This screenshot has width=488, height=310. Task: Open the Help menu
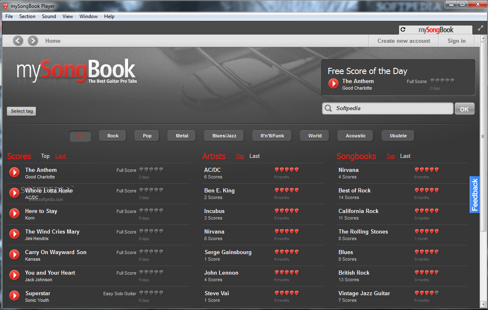[109, 16]
